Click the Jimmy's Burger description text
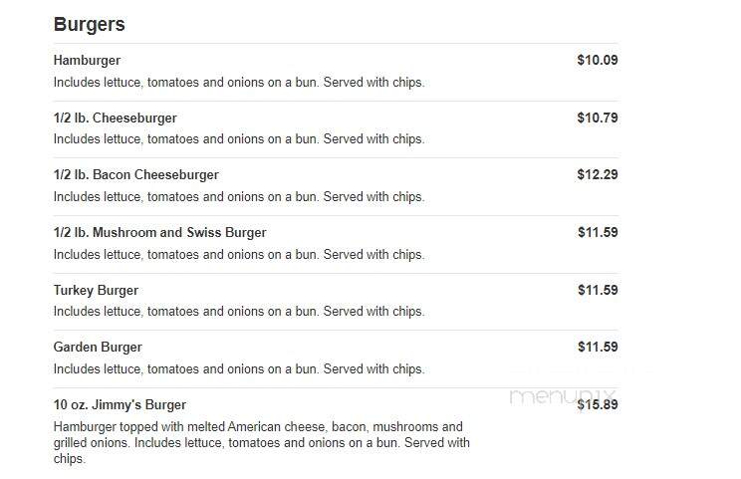 [261, 442]
